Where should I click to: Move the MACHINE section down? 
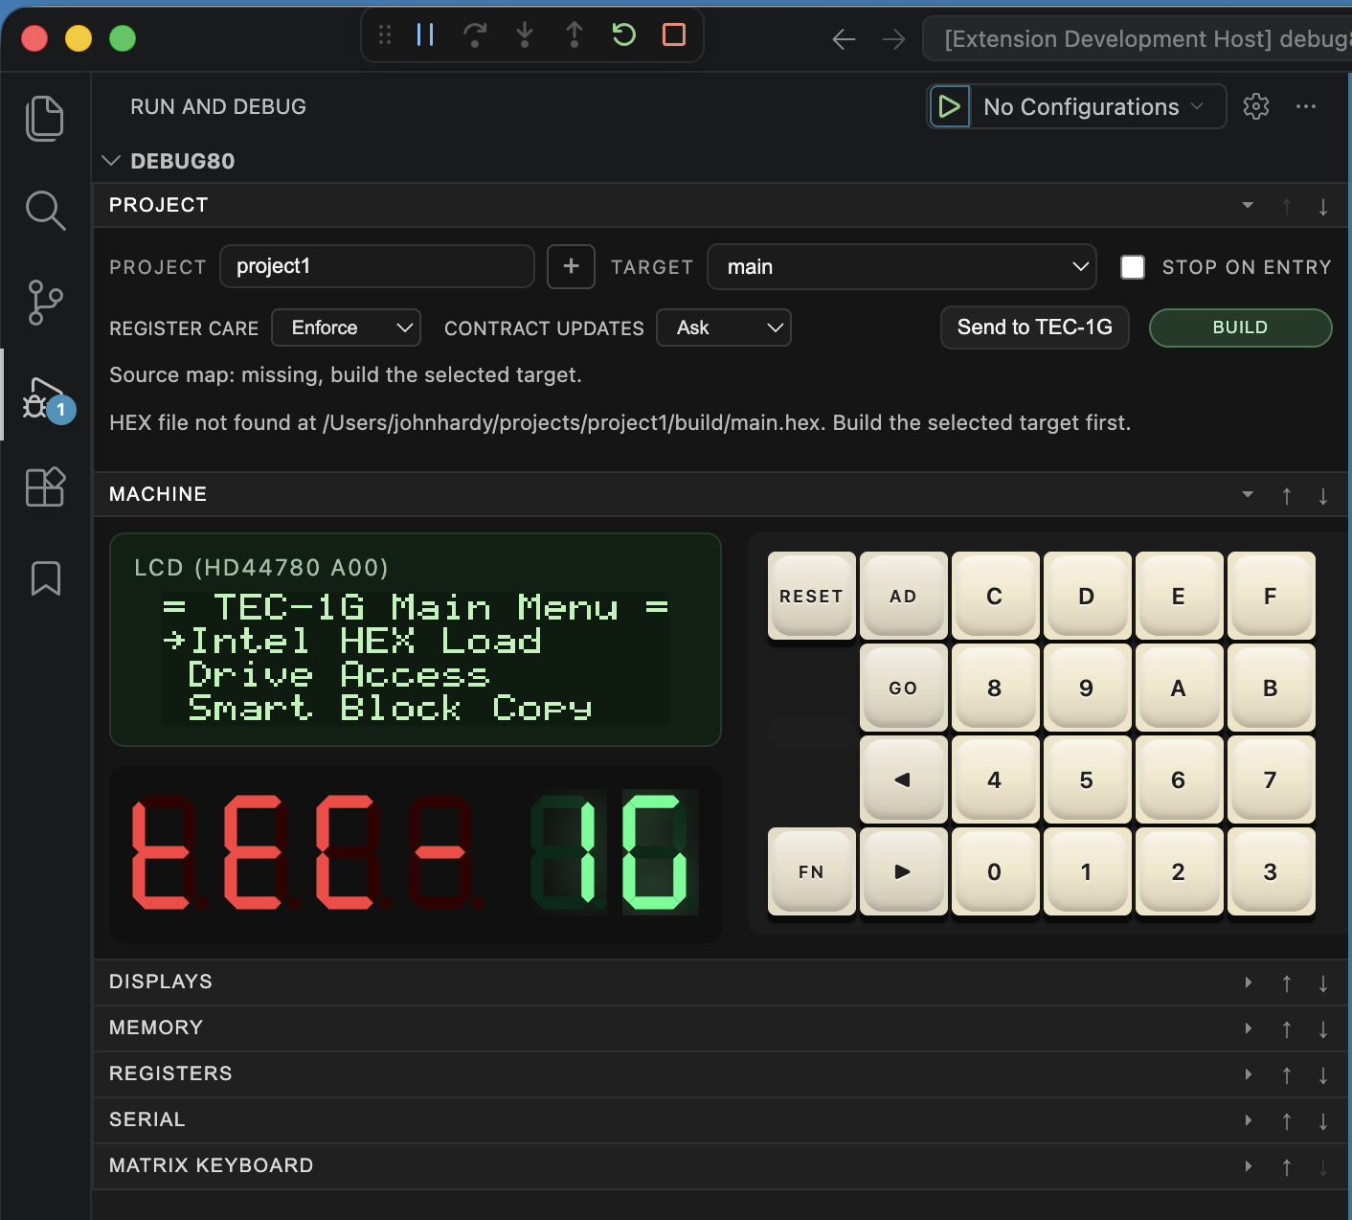[1323, 496]
